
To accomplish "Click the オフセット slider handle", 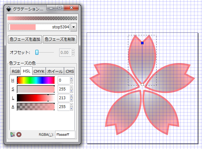I will pyautogui.click(x=37, y=52).
